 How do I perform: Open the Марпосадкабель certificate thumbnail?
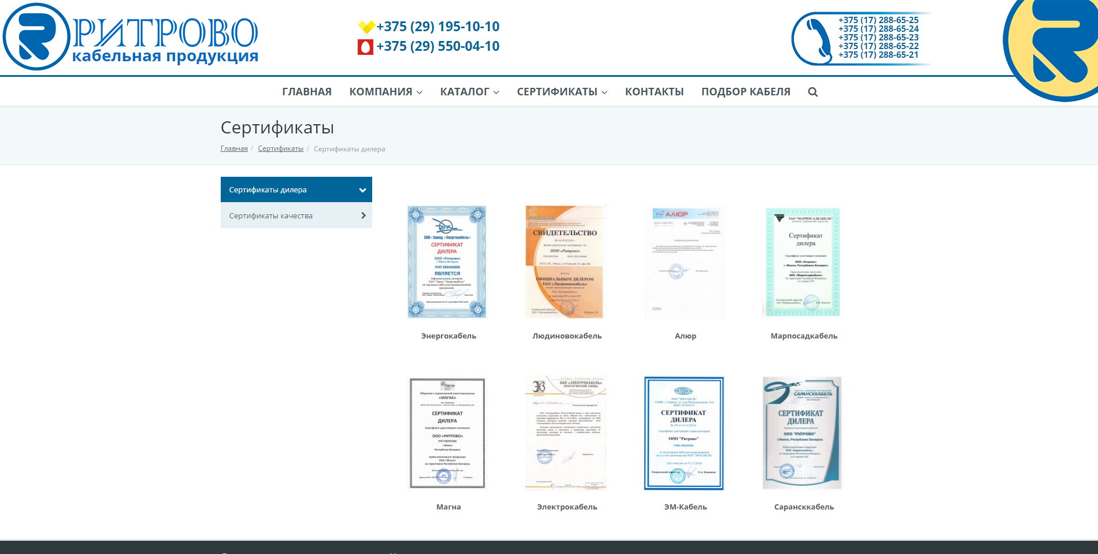[803, 262]
